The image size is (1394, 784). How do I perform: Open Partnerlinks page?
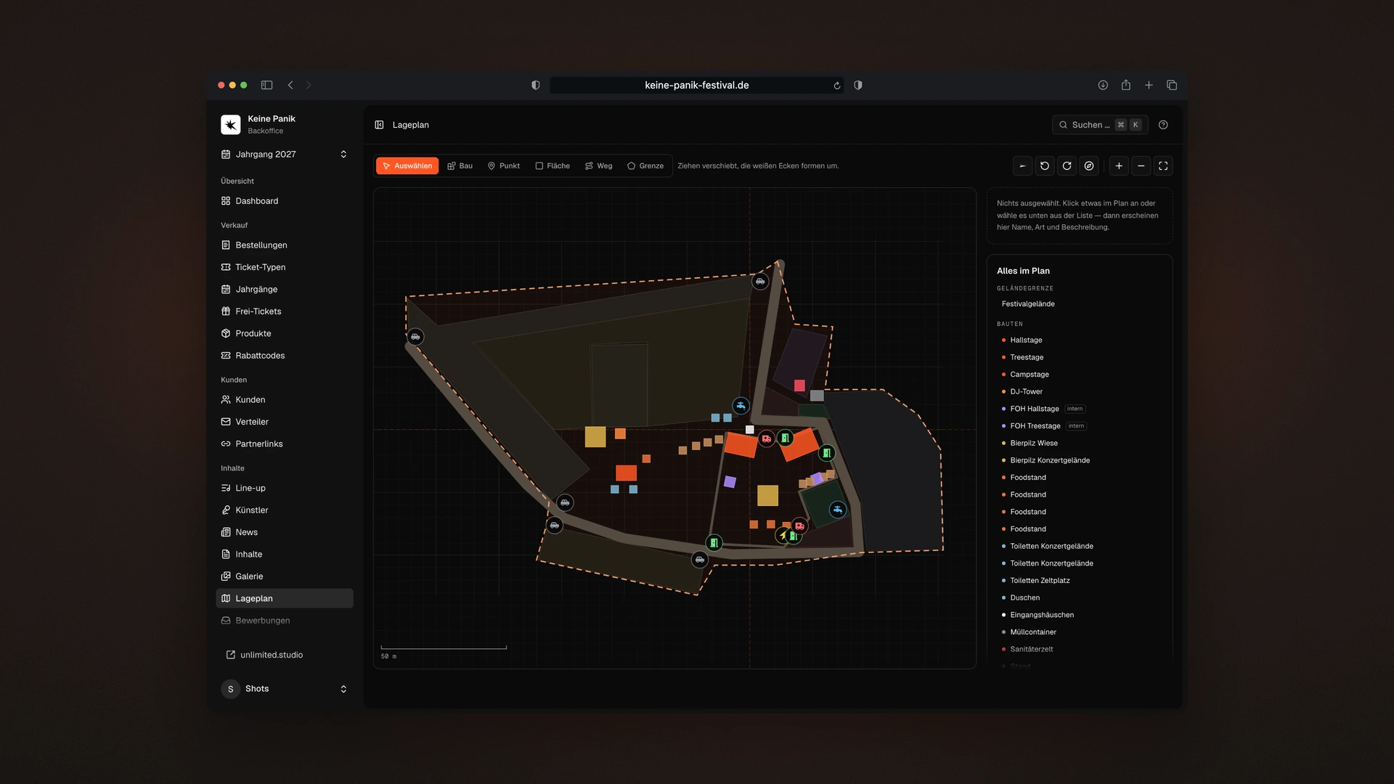[x=285, y=444]
